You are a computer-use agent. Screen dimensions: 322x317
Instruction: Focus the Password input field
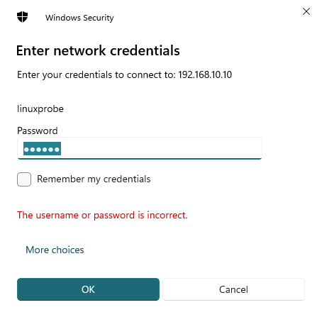tap(140, 148)
